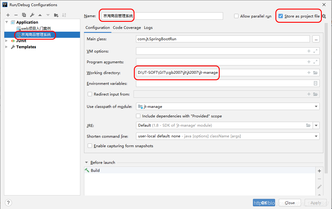Insert macro in VM options with plus icon
The height and width of the screenshot is (209, 332).
click(x=309, y=51)
